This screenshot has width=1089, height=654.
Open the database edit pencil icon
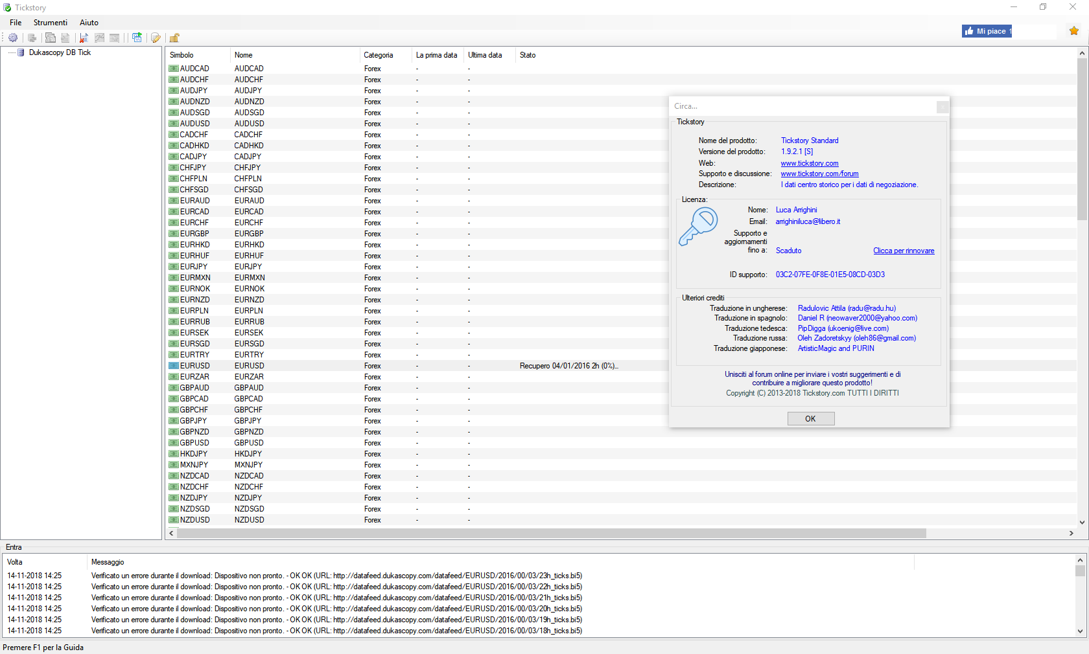point(156,38)
